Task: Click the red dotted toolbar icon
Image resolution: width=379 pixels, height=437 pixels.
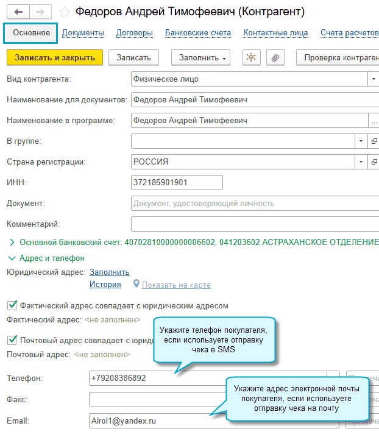Action: 252,57
